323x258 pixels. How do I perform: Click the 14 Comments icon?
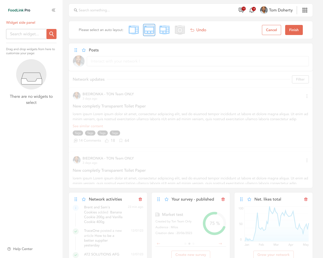(75, 141)
